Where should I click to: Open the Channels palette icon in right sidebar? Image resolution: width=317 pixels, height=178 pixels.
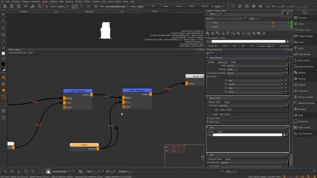296,18
